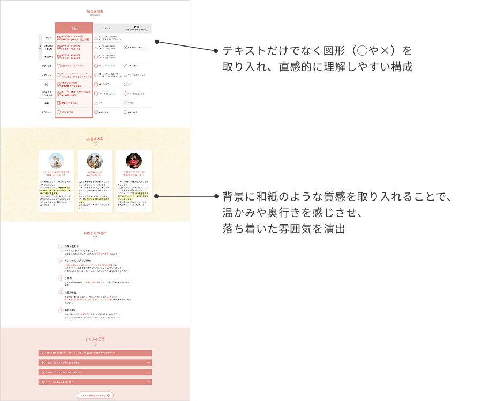This screenshot has width=482, height=401.
Task: Click the 競合B triangle mark in the オプション row
Action: 125,75
